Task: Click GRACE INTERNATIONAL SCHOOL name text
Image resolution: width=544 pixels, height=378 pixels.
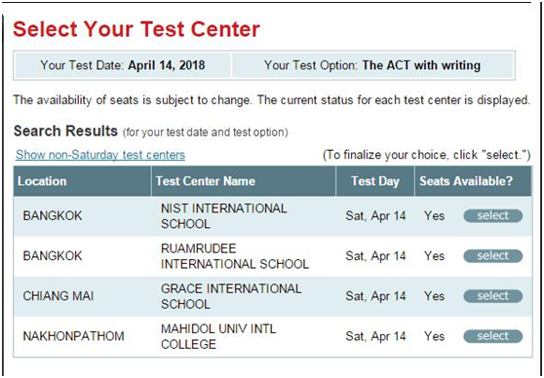Action: point(231,296)
